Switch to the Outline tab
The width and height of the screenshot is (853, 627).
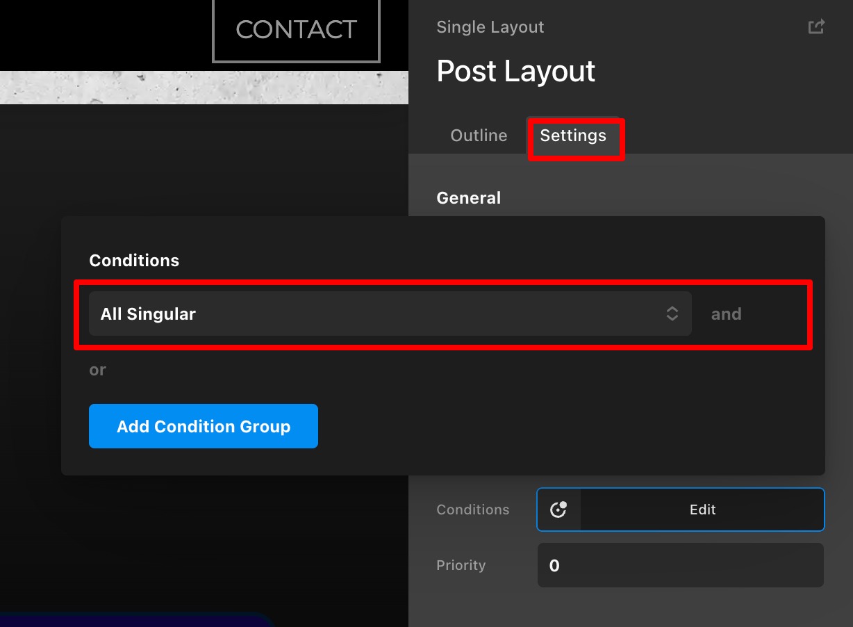[x=479, y=136]
